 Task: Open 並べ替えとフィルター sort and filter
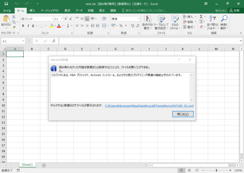point(212,23)
